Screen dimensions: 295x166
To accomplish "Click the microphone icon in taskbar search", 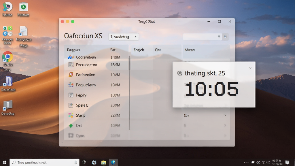I will 75,162.
